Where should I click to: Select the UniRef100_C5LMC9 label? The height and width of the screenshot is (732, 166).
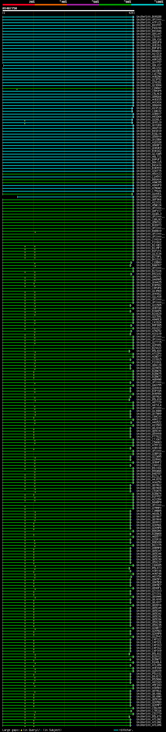click(149, 94)
